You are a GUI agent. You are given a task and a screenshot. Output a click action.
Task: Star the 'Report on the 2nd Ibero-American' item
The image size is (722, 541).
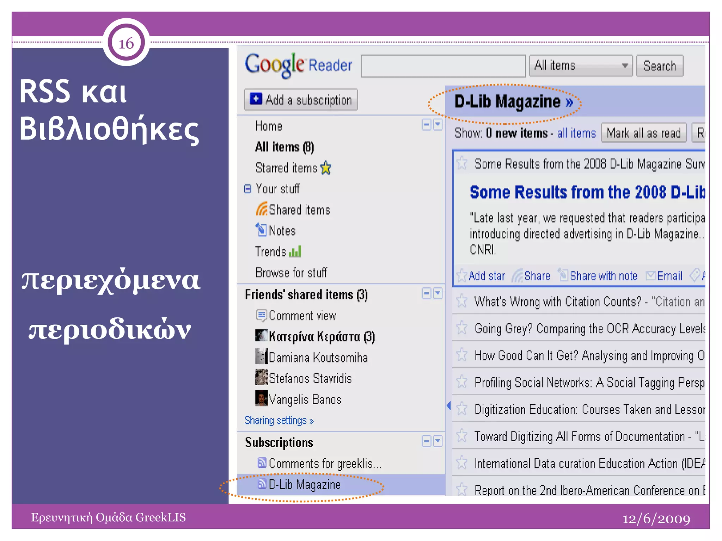pyautogui.click(x=462, y=489)
